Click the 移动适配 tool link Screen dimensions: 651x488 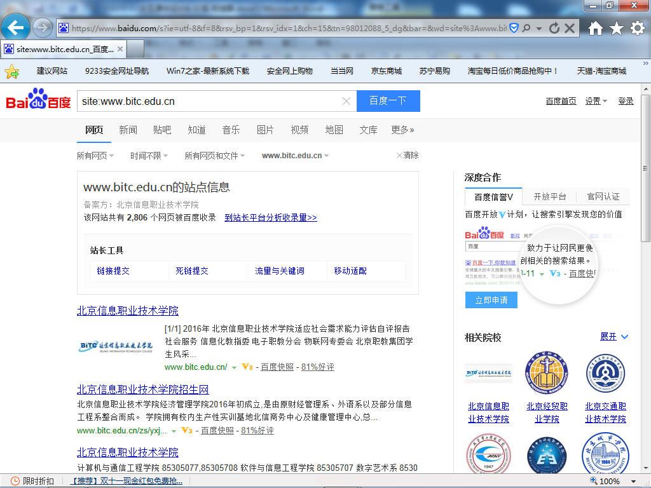point(350,271)
